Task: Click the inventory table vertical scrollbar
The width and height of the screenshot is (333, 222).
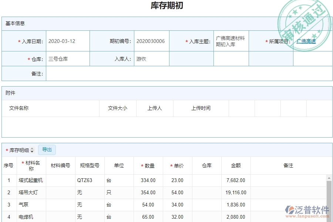Action: pyautogui.click(x=329, y=196)
